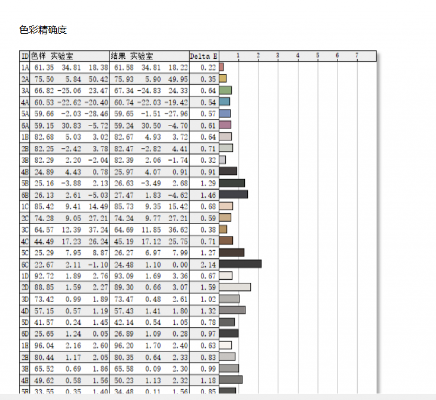Click the longest dark 6C bar
436x400 pixels.
click(240, 264)
